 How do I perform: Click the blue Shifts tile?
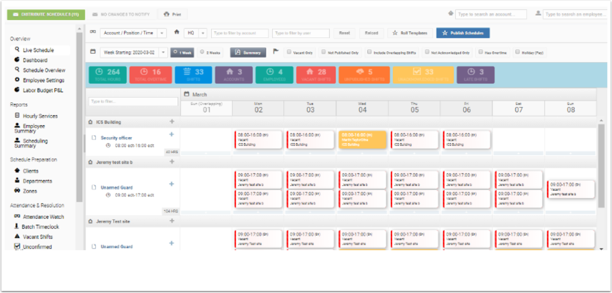193,75
